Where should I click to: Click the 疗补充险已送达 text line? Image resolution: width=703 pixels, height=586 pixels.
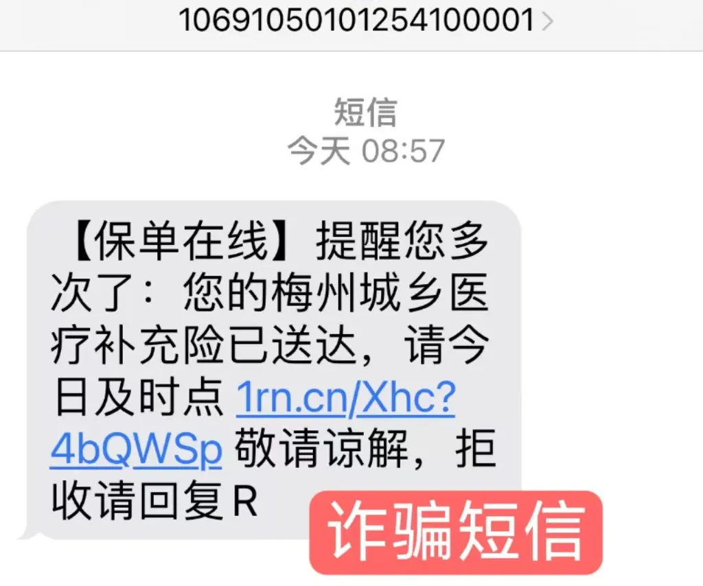pos(204,345)
